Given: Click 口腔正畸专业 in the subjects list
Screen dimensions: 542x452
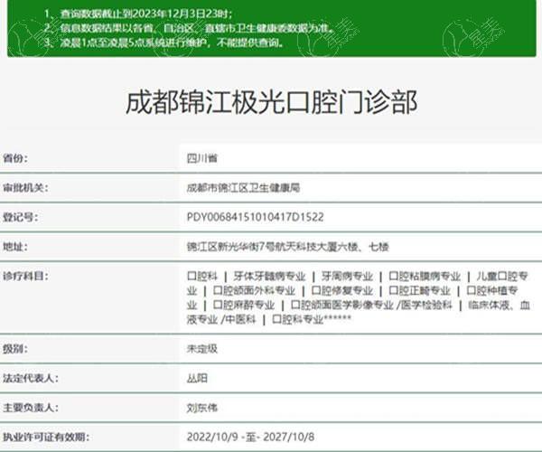Looking at the screenshot, I should click(x=420, y=290).
